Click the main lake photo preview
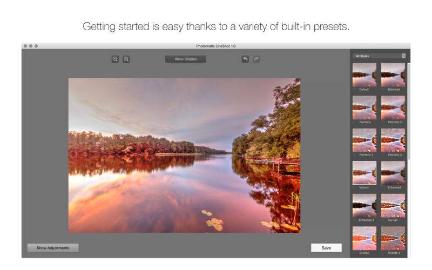Viewport: 432px width, 270px height. click(x=184, y=156)
